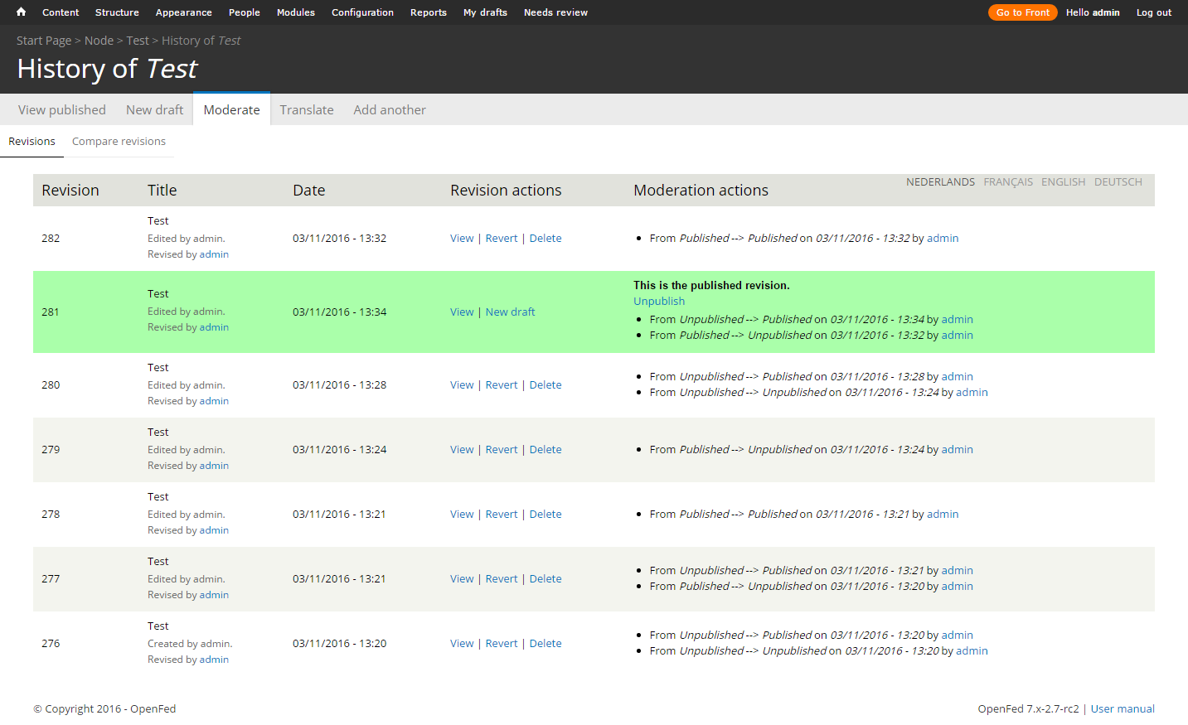Viewport: 1188px width, 725px height.
Task: Open the People menu
Action: tap(245, 12)
